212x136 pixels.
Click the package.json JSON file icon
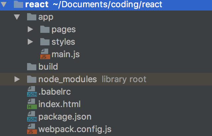pyautogui.click(x=32, y=117)
